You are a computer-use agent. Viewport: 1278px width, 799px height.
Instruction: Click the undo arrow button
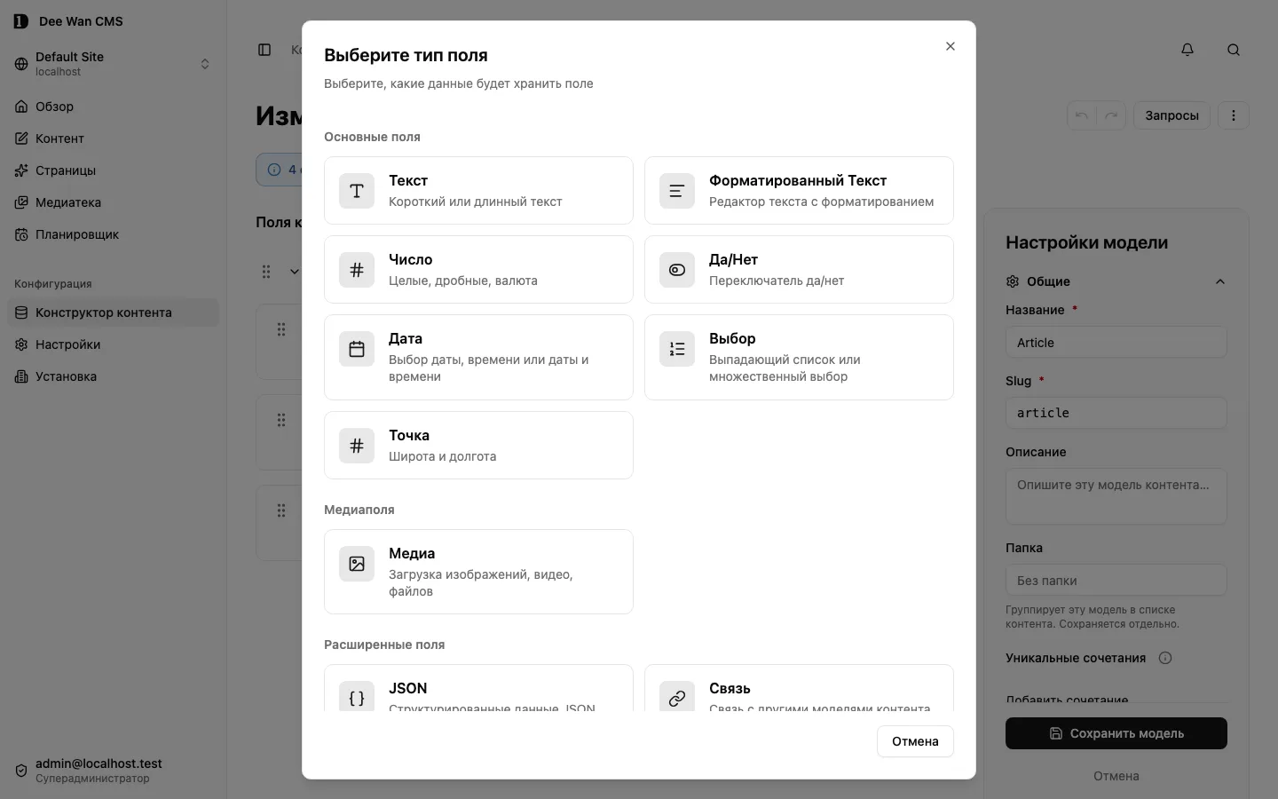click(1082, 115)
